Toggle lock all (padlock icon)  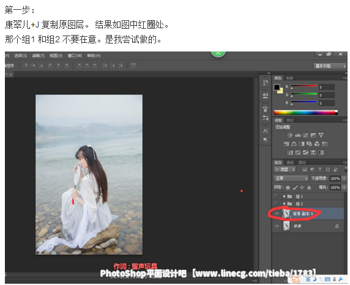click(x=309, y=188)
